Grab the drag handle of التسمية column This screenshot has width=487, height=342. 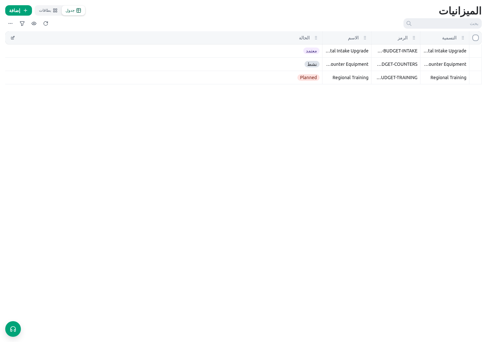coord(463,38)
